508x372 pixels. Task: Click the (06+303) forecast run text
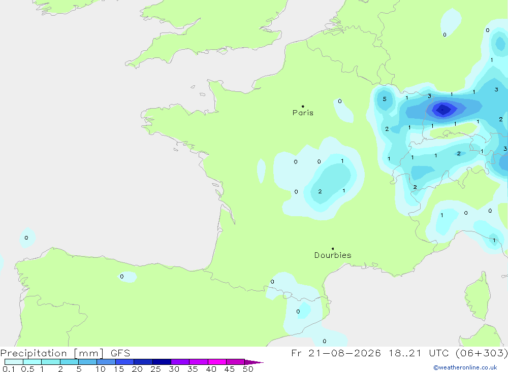click(482, 353)
